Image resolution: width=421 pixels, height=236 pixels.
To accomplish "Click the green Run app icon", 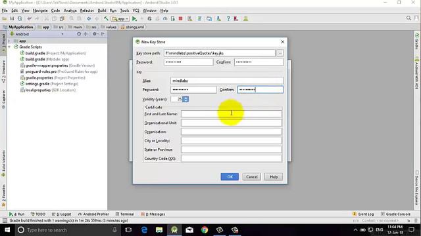I will coord(134,19).
